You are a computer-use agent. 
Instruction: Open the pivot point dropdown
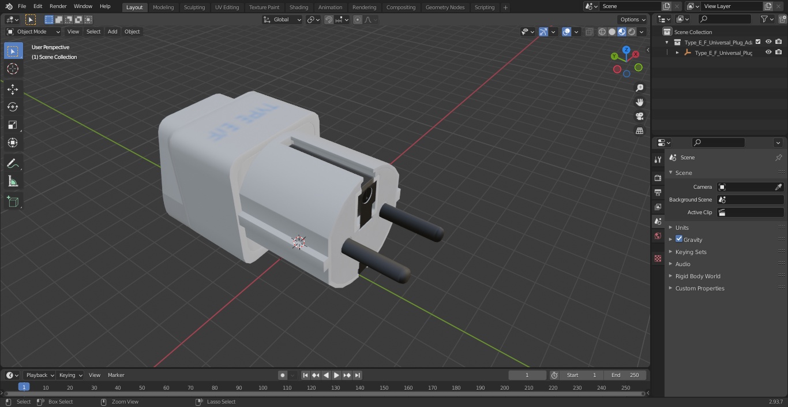tap(313, 20)
